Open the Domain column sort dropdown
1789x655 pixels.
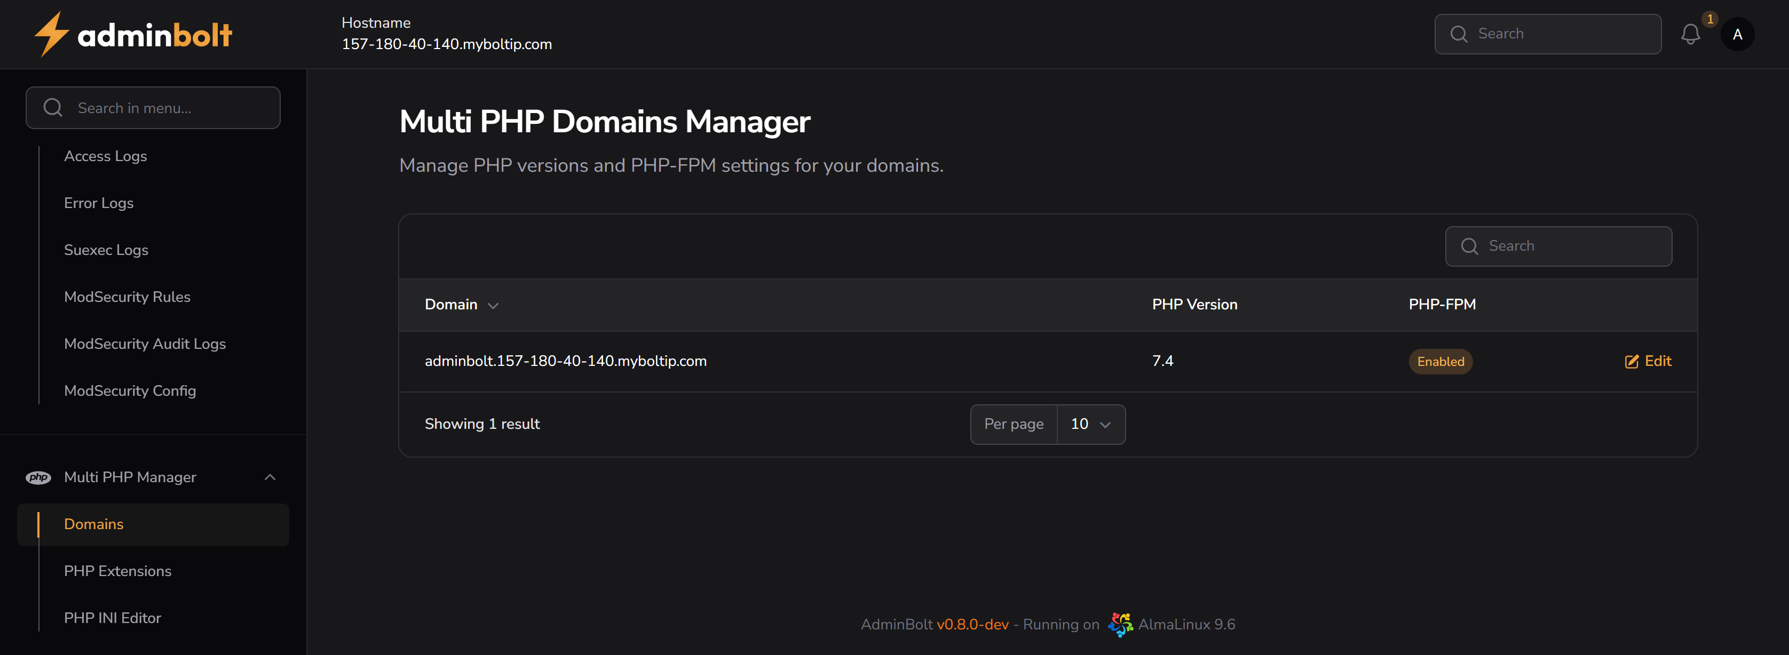(x=493, y=305)
